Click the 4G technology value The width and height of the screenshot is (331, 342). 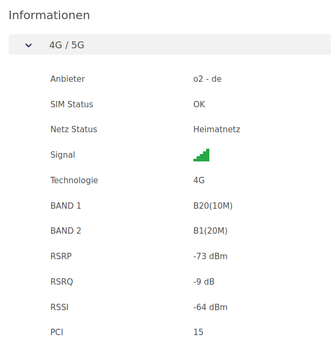(199, 181)
